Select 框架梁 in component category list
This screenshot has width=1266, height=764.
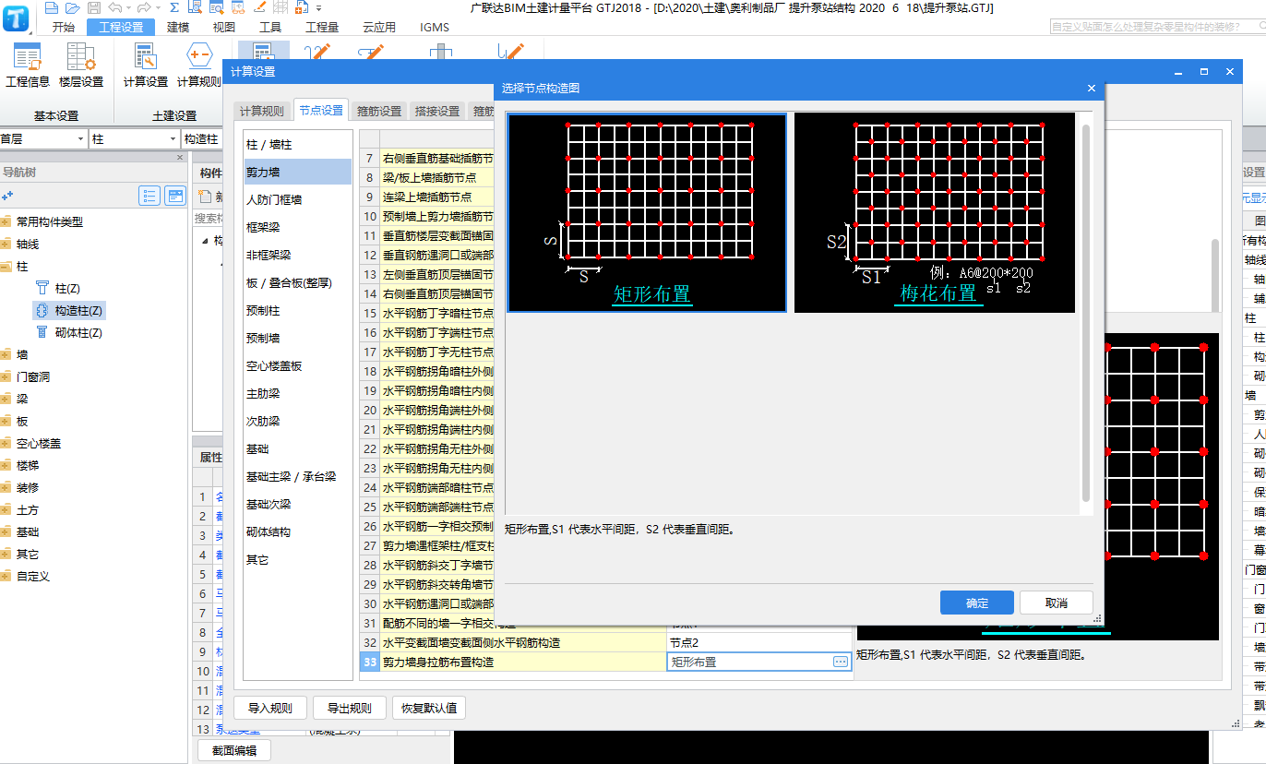tap(297, 227)
